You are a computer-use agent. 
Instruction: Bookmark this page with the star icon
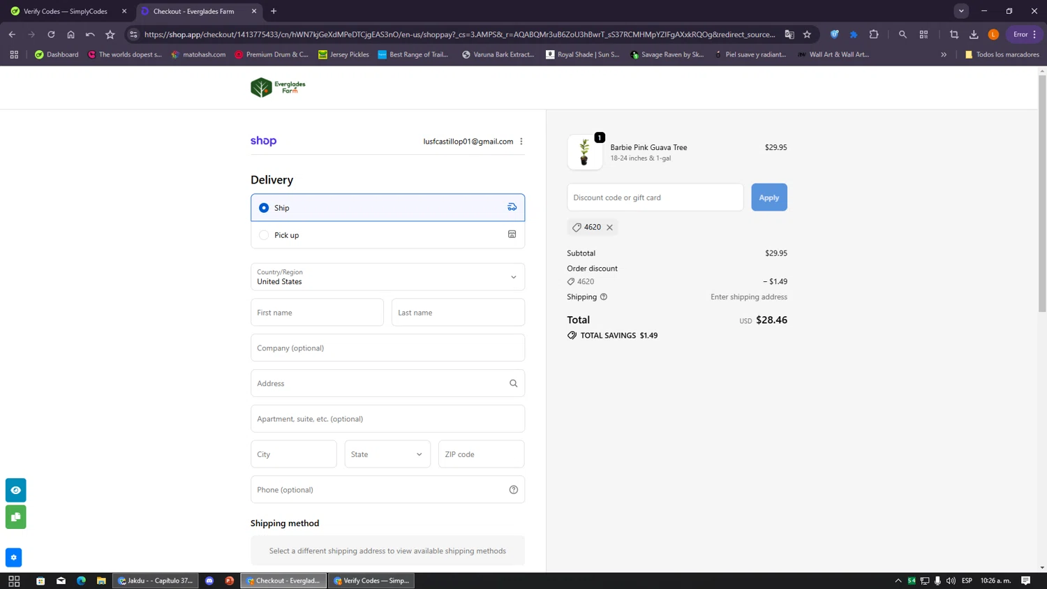807,34
